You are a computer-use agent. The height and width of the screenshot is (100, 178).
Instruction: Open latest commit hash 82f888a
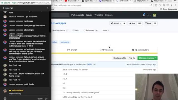[142, 64]
